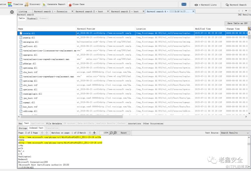Open the Keyword Lists dropdown
Screen dimensions: 251x171
(x=206, y=5)
